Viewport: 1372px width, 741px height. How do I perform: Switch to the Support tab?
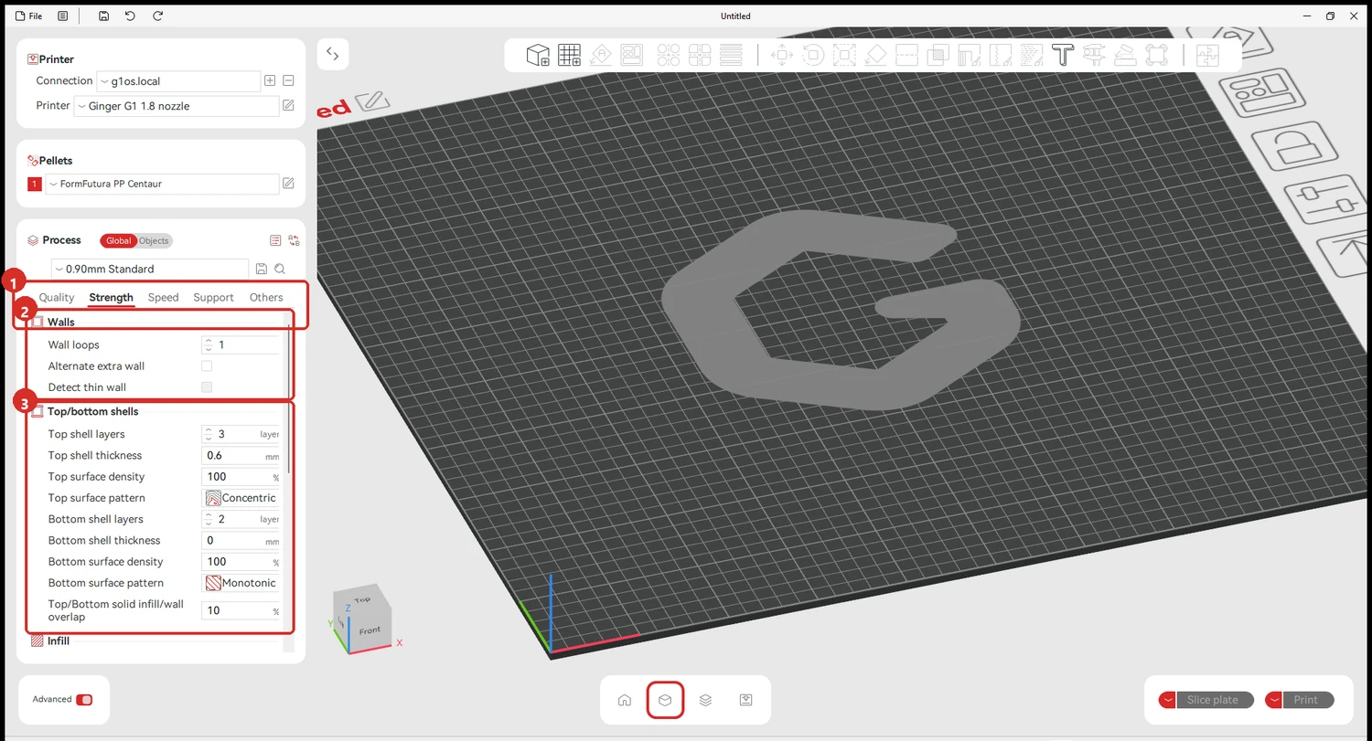[213, 297]
